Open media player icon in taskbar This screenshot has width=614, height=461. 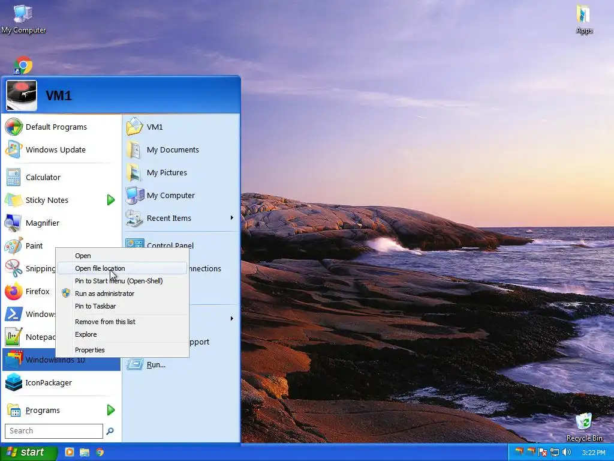(70, 453)
